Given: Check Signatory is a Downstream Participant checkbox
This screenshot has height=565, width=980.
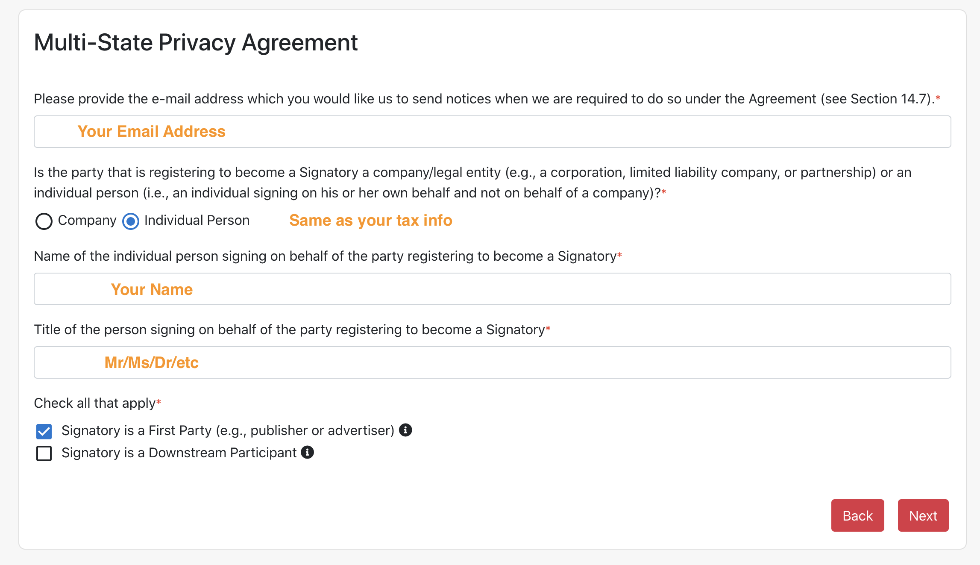Looking at the screenshot, I should point(44,453).
